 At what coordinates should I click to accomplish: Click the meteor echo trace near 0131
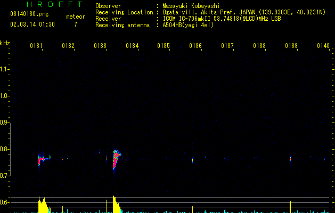point(44,159)
